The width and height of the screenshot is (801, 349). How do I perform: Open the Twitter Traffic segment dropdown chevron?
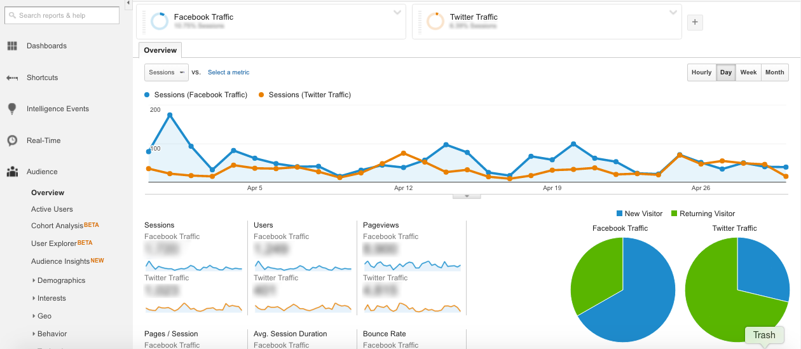[673, 13]
